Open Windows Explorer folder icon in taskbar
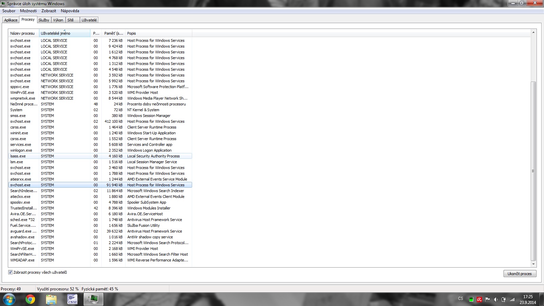 pos(51,299)
